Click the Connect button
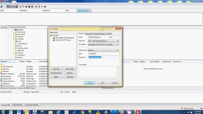Viewport: 203px width, 114px height. coord(90,83)
